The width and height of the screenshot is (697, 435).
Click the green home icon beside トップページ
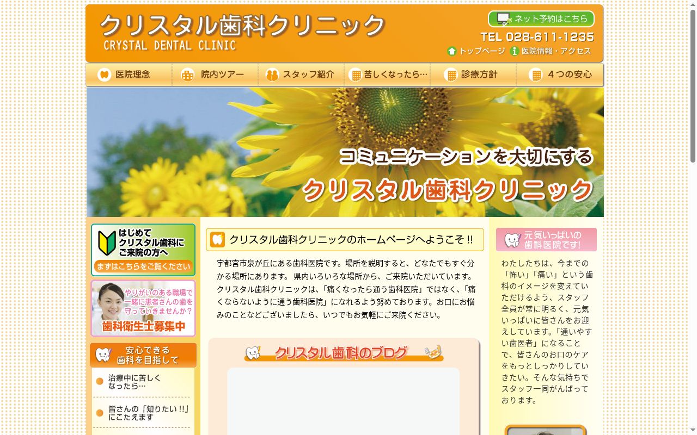[x=452, y=51]
